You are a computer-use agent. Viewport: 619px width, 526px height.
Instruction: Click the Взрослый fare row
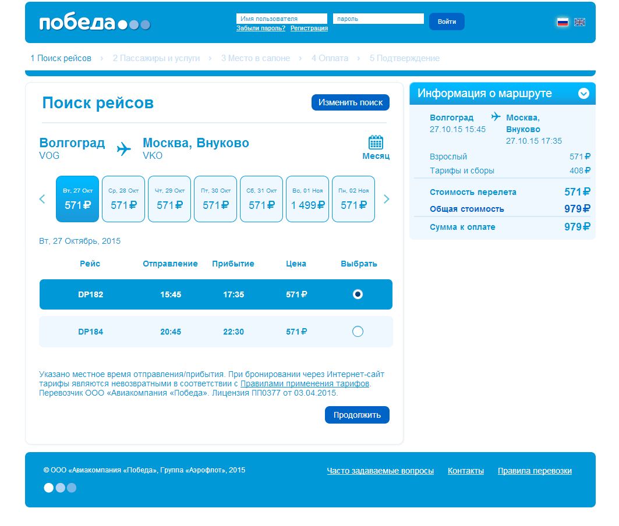pyautogui.click(x=510, y=157)
